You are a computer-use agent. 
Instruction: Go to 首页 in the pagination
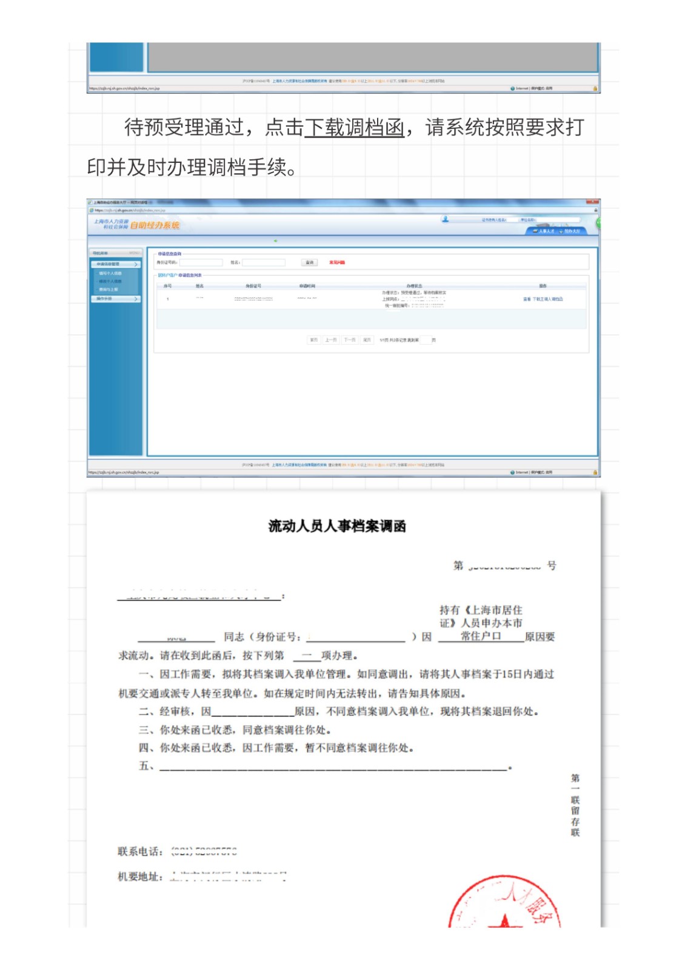313,340
